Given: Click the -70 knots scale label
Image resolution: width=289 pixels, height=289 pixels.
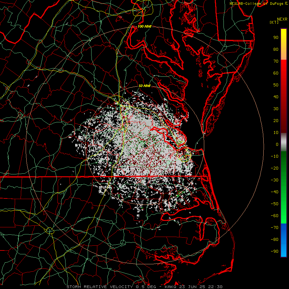Looking at the screenshot, I should (275, 228).
